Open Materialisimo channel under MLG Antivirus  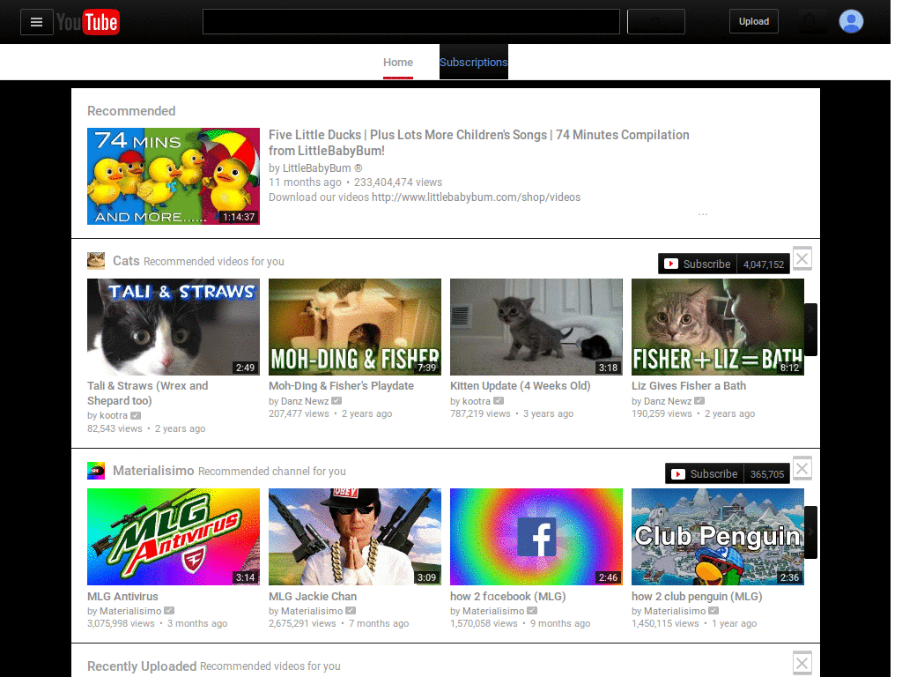[130, 611]
